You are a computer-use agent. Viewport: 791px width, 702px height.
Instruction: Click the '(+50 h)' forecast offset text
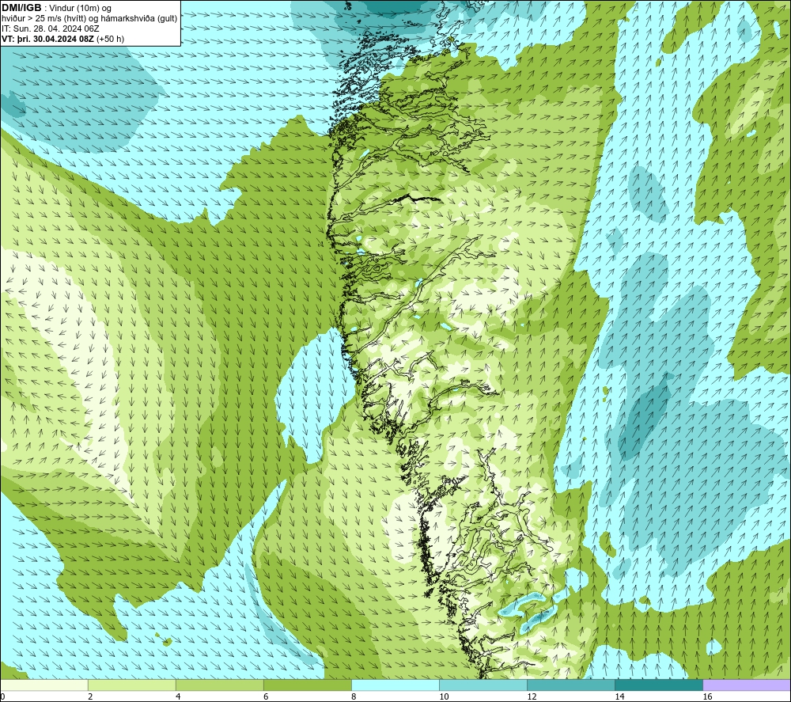click(110, 39)
